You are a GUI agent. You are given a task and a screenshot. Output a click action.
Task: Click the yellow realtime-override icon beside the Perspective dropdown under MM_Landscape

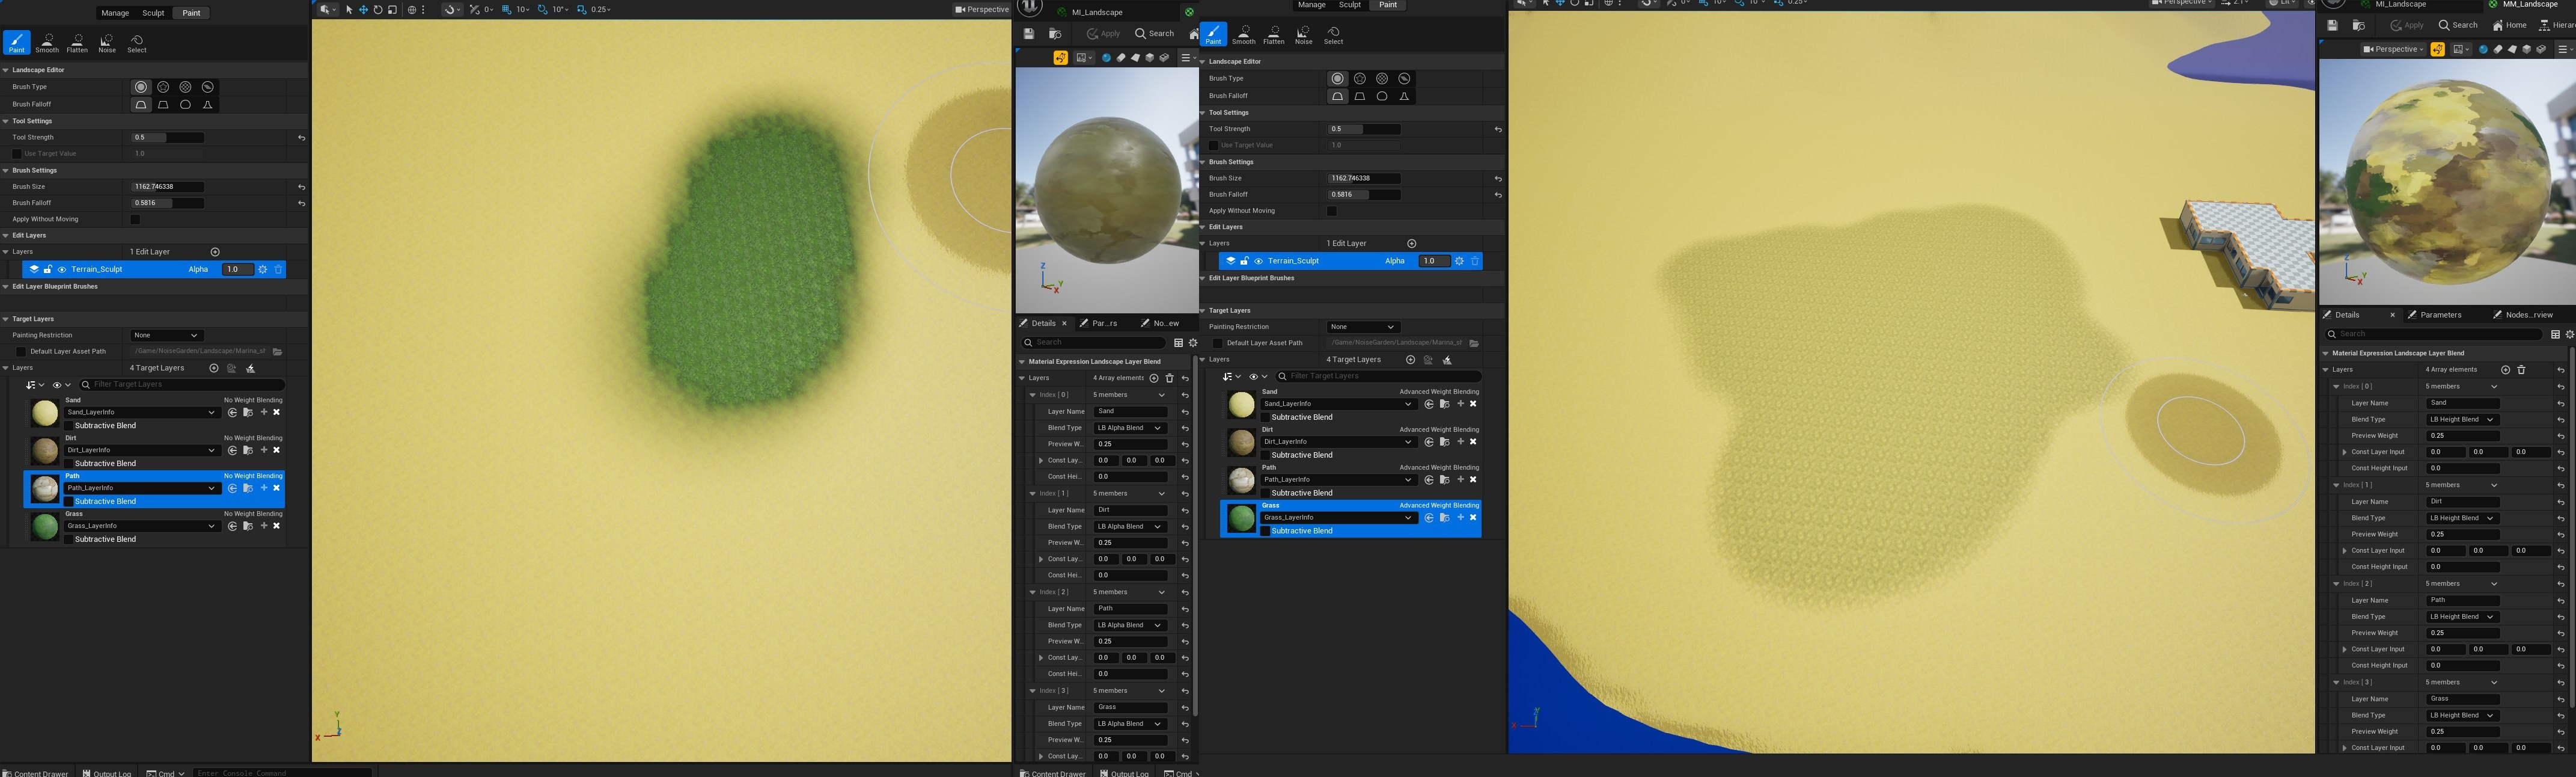tap(2437, 49)
